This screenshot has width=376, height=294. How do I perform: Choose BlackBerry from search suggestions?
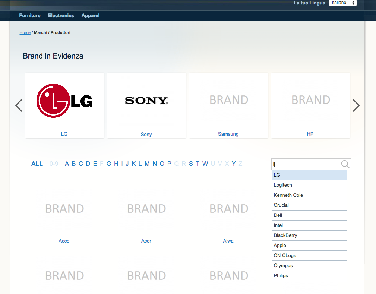[309, 235]
